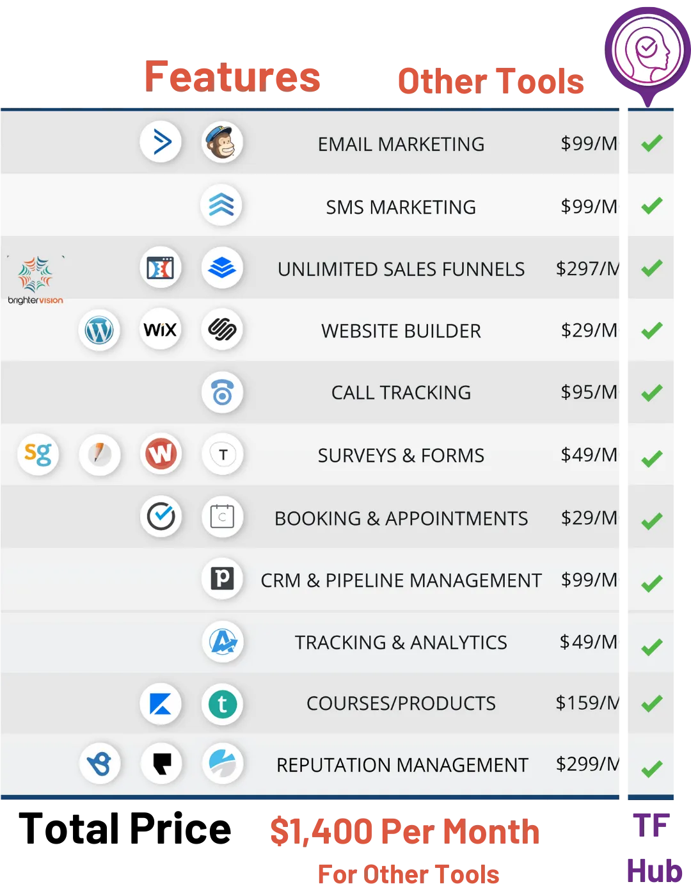
Task: Click the '$1,400 Per Month' text
Action: (405, 831)
